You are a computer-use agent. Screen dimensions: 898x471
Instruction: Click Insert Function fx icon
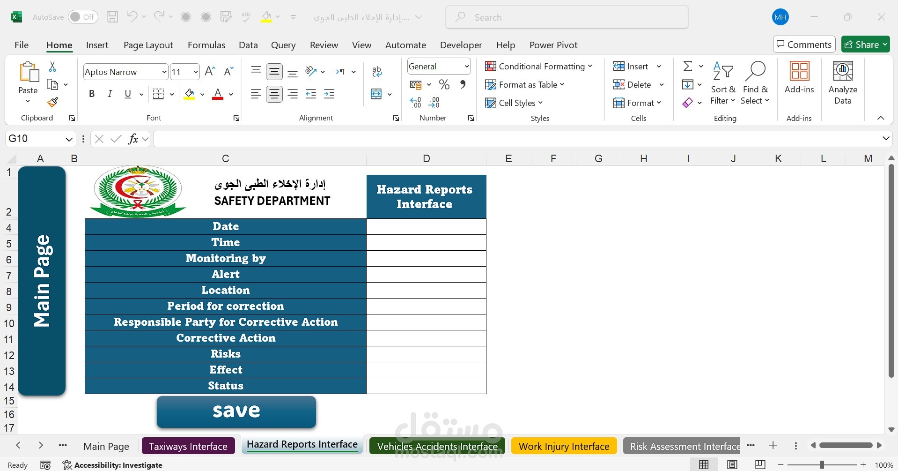pyautogui.click(x=133, y=139)
